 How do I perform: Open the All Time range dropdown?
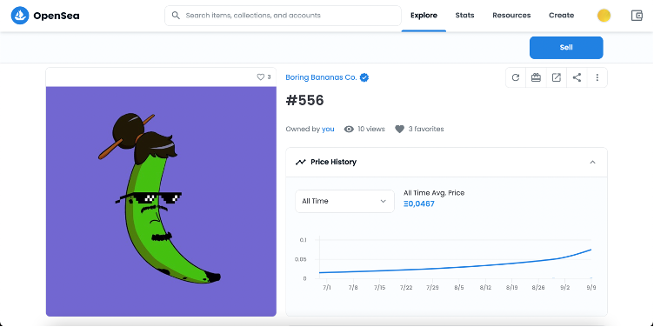344,201
